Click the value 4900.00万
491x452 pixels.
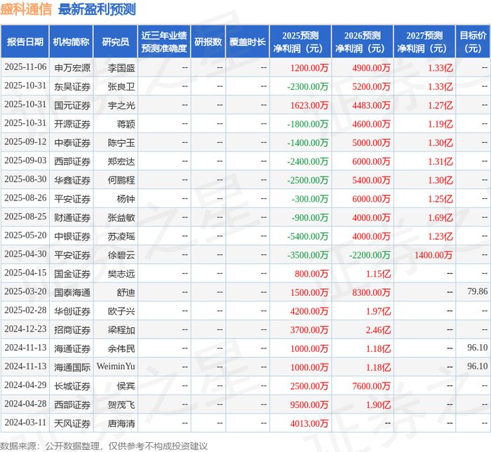371,68
